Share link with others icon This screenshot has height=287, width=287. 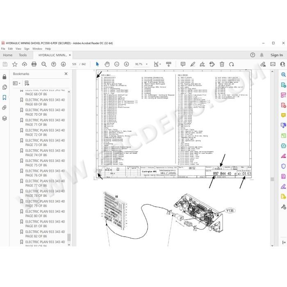(x=263, y=64)
